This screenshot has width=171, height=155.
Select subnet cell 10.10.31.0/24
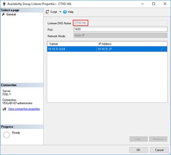[x=72, y=49]
